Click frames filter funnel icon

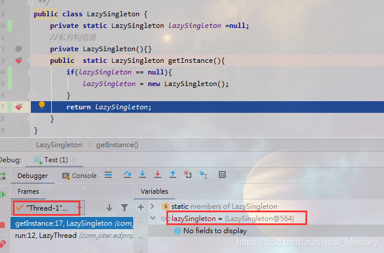125,208
